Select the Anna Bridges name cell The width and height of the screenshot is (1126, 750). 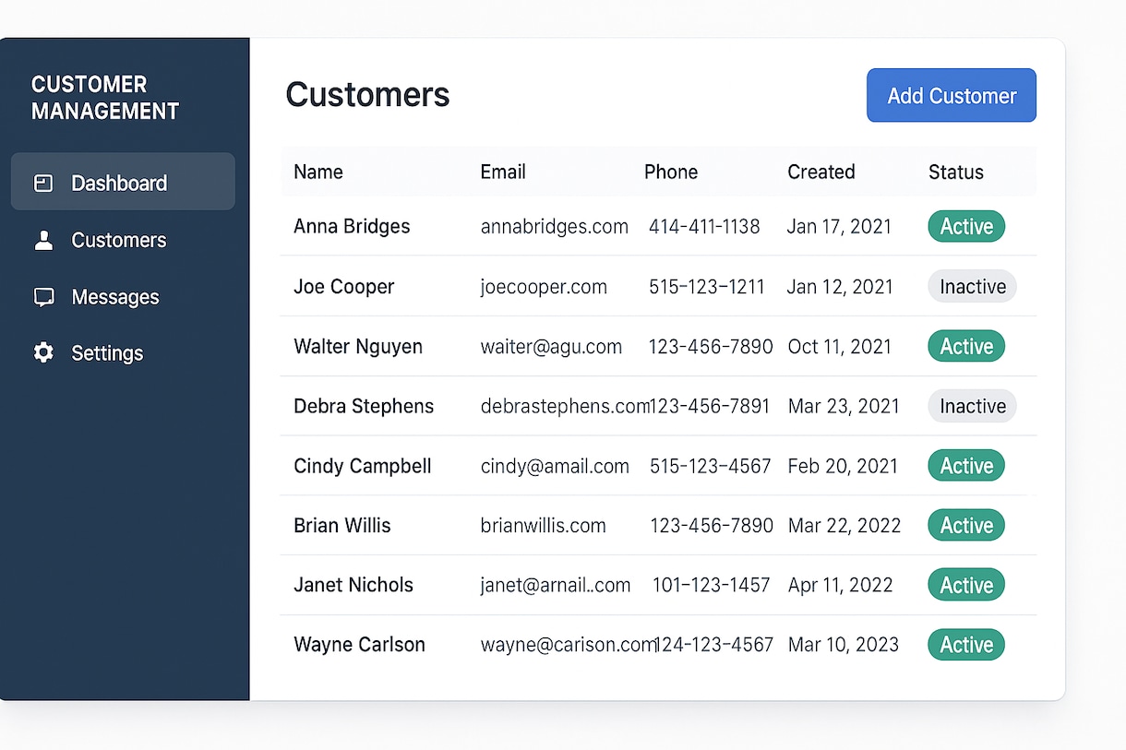pos(352,226)
